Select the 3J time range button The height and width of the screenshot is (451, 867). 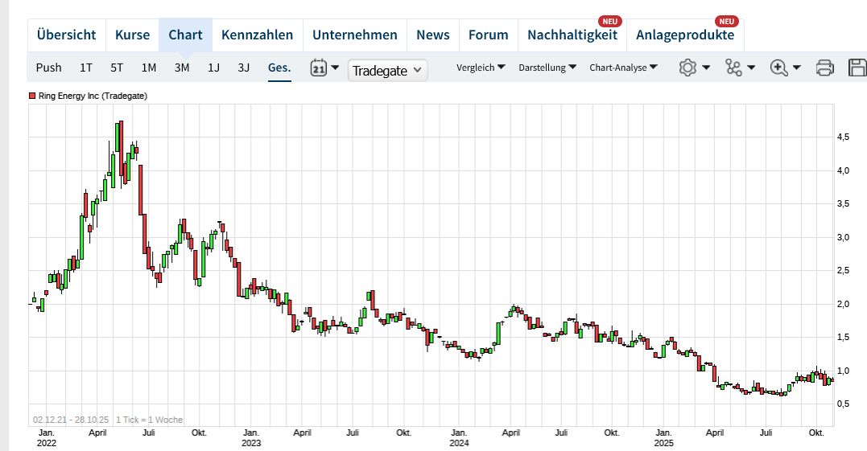pos(244,68)
